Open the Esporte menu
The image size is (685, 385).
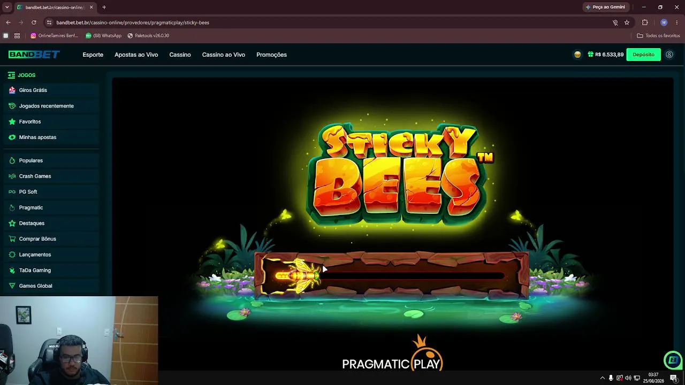coord(93,55)
